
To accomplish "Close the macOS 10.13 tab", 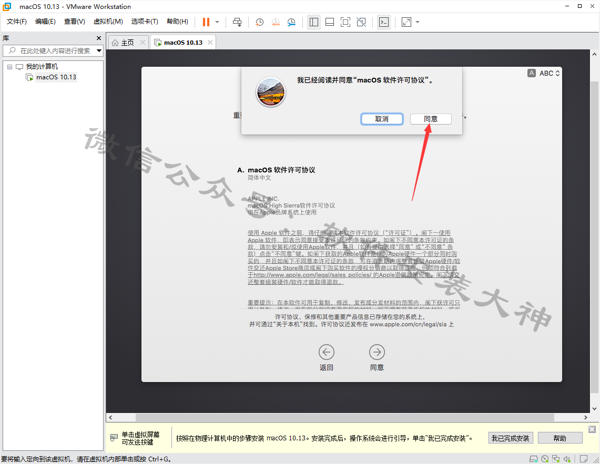I will 210,43.
